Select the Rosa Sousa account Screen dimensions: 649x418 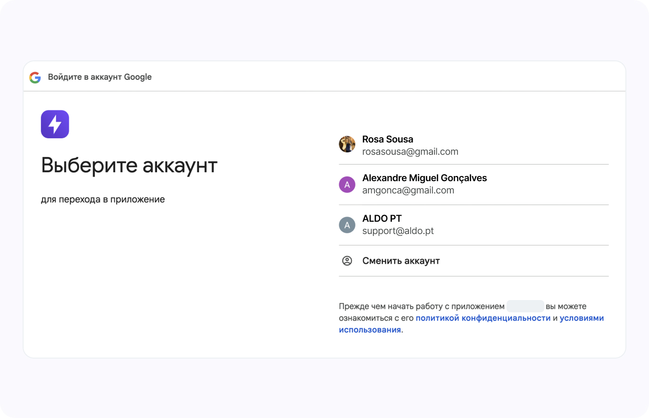point(474,145)
